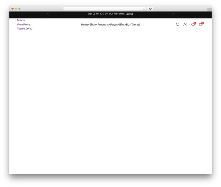Screen dimensions: 221x187
Task: Click the red close window button
Action: pyautogui.click(x=13, y=8)
